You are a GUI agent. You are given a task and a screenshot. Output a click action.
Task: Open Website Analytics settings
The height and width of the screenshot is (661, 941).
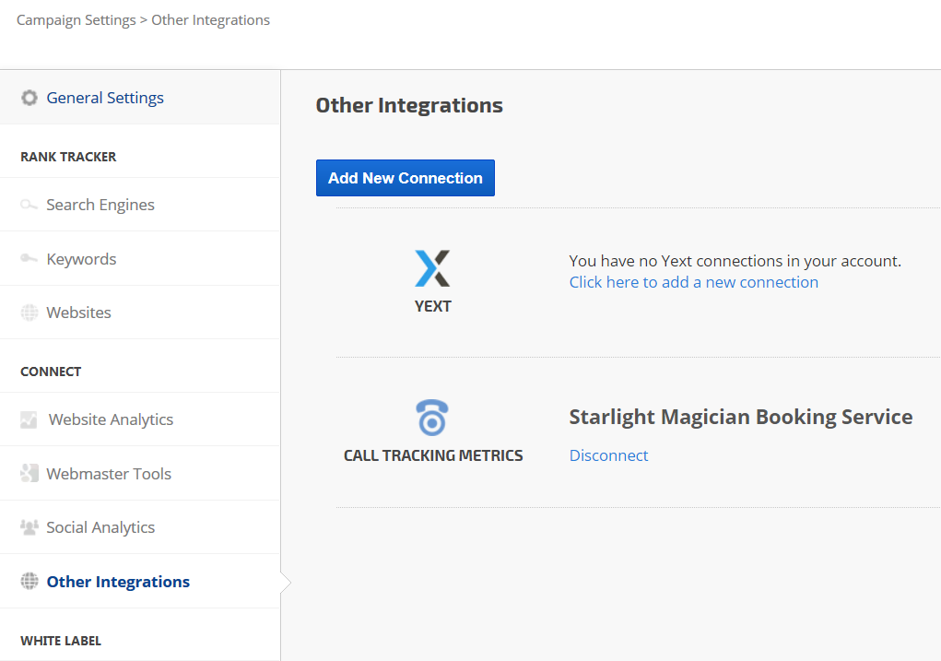111,419
